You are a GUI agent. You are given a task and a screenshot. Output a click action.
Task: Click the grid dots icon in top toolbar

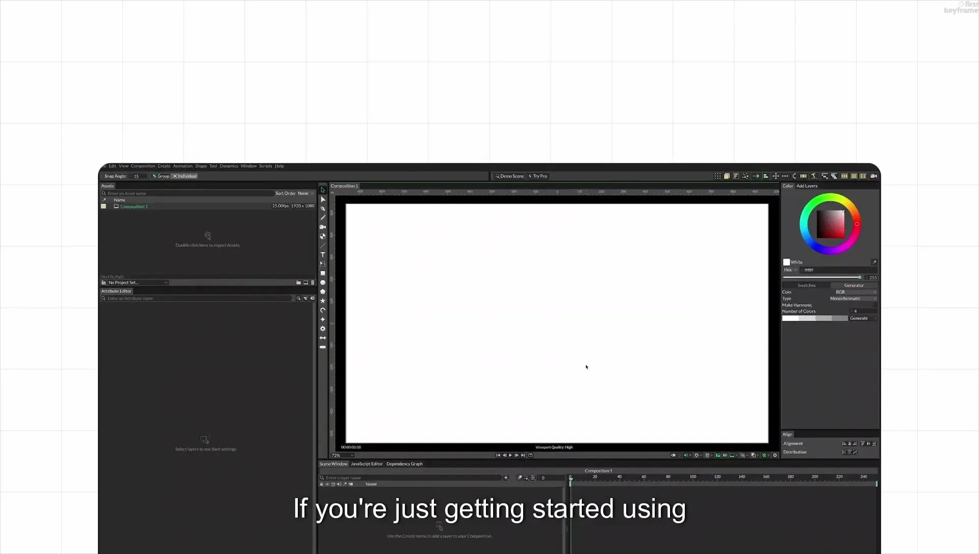(717, 176)
